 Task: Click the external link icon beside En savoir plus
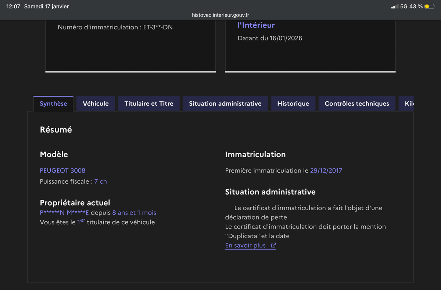click(273, 245)
